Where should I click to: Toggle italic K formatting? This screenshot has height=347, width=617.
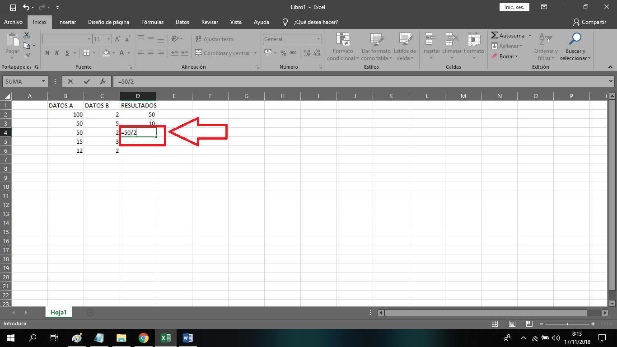click(57, 53)
